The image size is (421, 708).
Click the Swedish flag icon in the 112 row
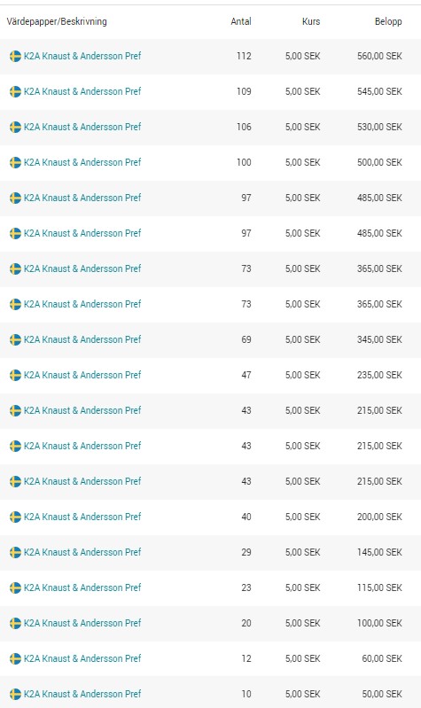(15, 57)
